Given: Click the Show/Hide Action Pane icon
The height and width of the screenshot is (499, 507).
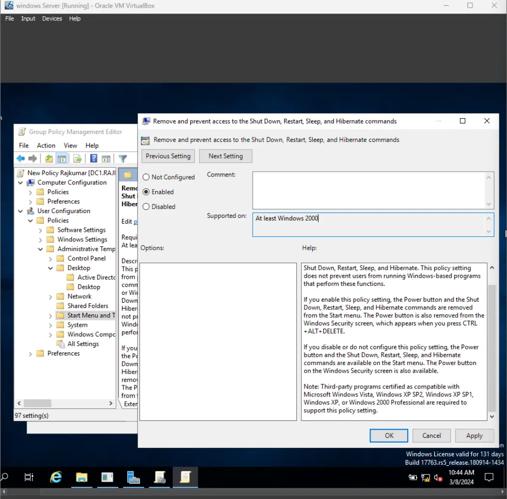Looking at the screenshot, I should coord(106,159).
